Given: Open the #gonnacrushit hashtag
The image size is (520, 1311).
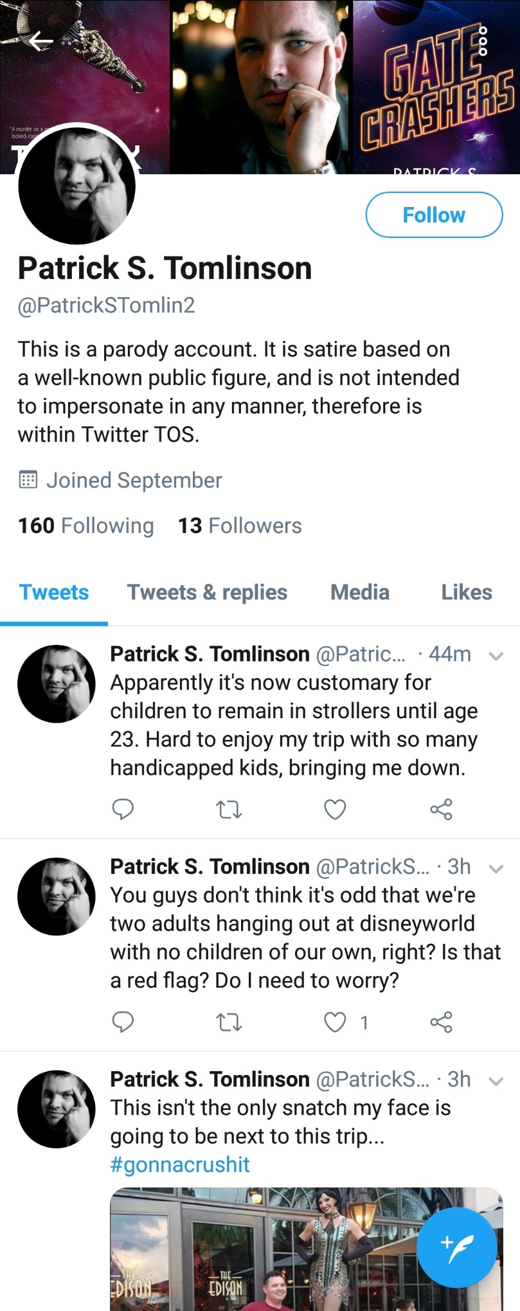Looking at the screenshot, I should click(x=180, y=1164).
